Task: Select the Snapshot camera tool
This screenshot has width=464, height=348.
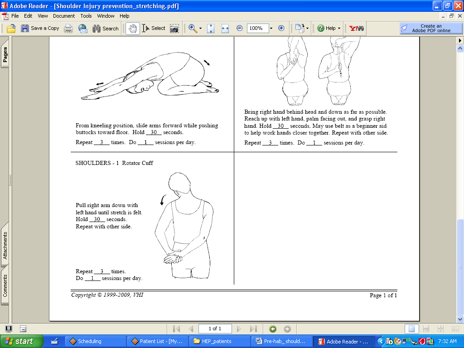Action: tap(174, 29)
